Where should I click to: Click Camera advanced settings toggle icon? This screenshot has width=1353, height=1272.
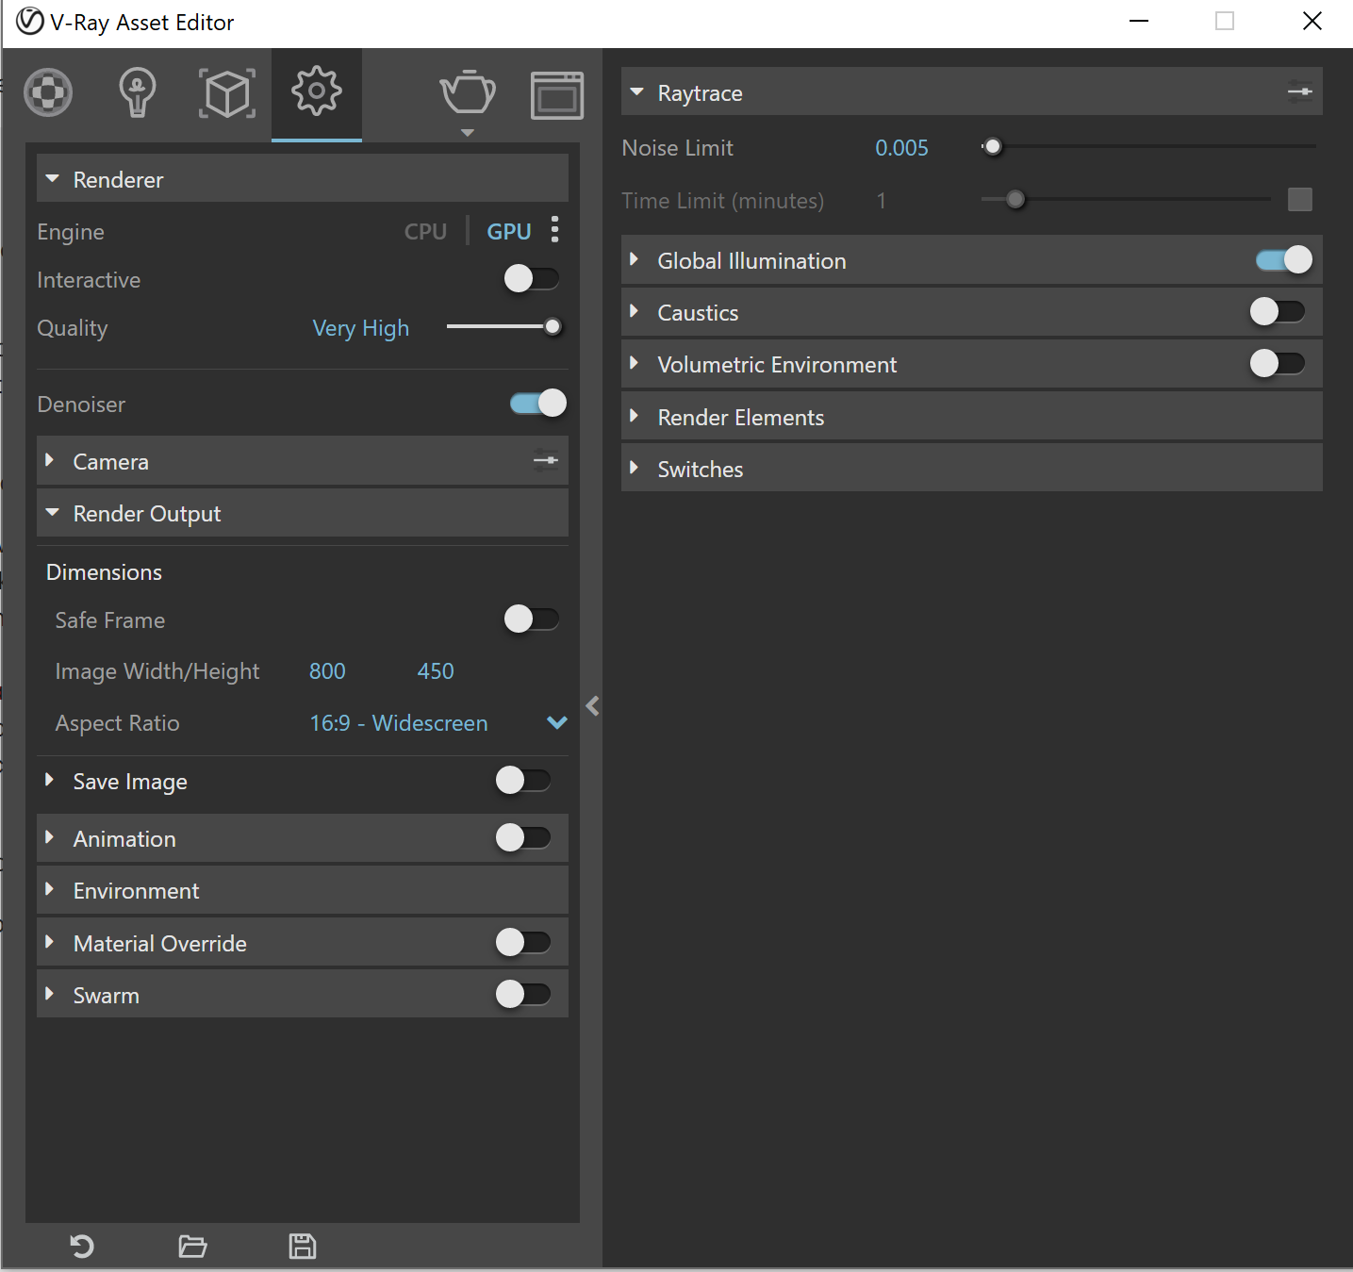point(546,461)
